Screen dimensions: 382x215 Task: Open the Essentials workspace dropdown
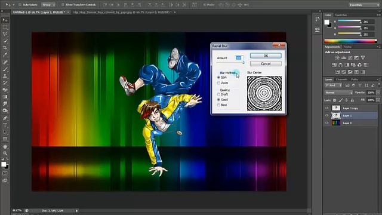[x=364, y=5]
